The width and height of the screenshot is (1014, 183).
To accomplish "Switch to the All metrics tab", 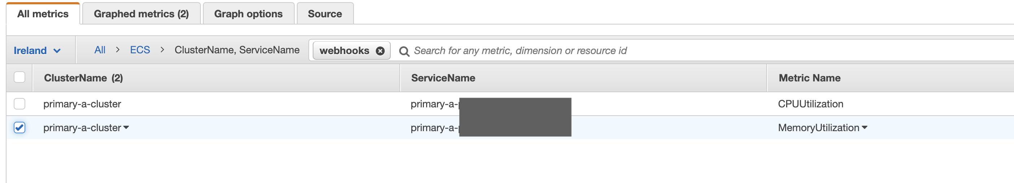I will (43, 14).
